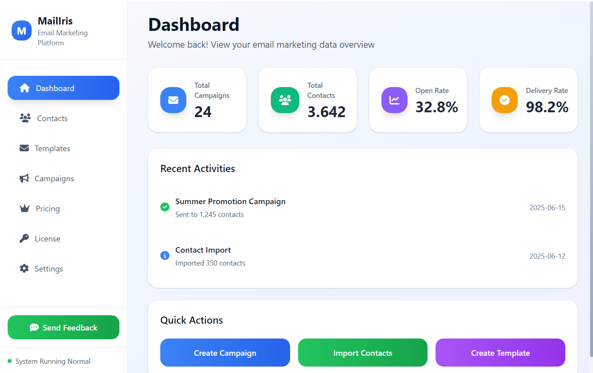
Task: Click the people icon beside Contacts
Action: (25, 118)
